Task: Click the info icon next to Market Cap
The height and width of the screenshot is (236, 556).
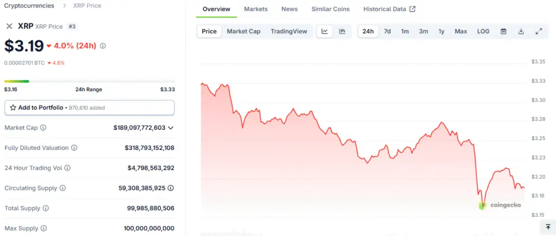Action: coord(43,128)
